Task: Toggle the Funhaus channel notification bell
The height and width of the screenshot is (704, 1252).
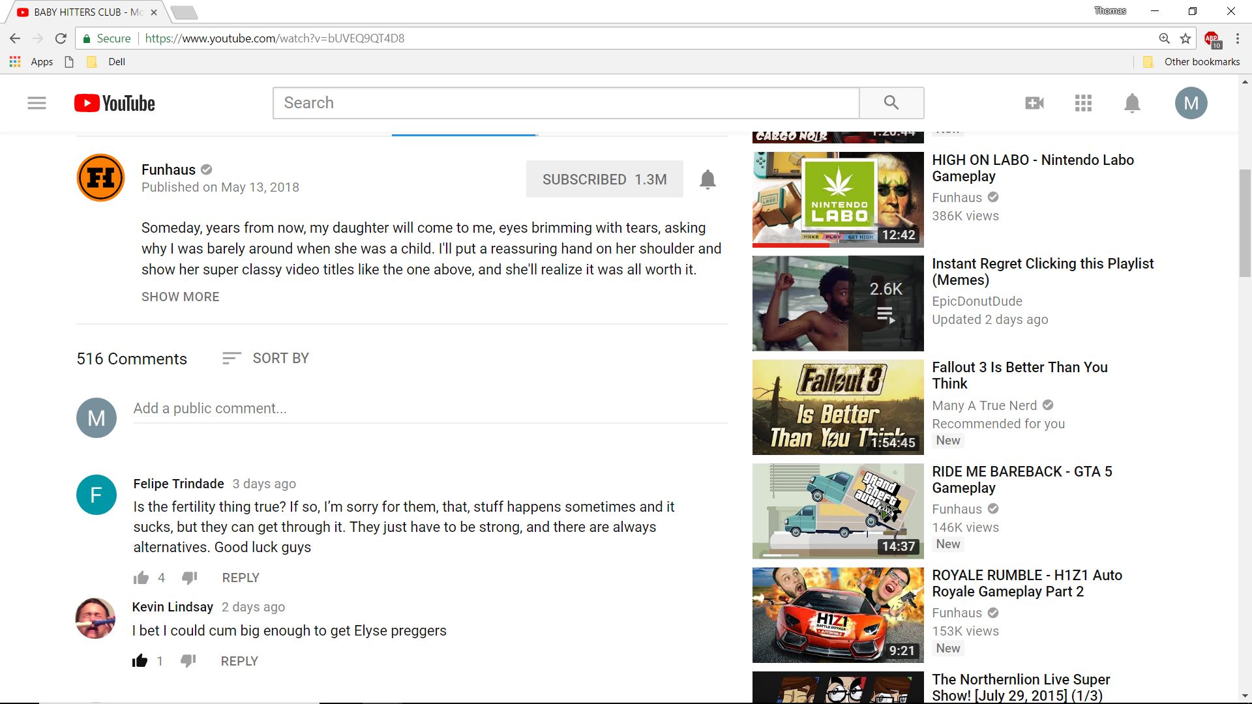Action: (708, 179)
